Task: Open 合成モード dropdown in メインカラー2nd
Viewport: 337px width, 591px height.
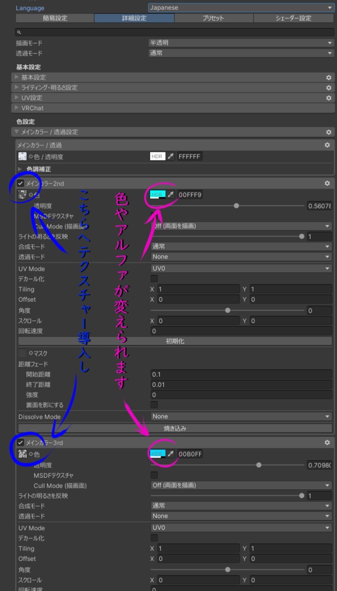Action: pyautogui.click(x=241, y=246)
